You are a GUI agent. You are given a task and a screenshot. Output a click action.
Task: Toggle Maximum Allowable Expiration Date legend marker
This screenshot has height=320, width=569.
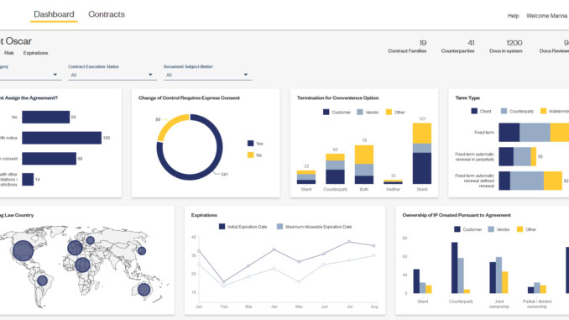(x=279, y=227)
